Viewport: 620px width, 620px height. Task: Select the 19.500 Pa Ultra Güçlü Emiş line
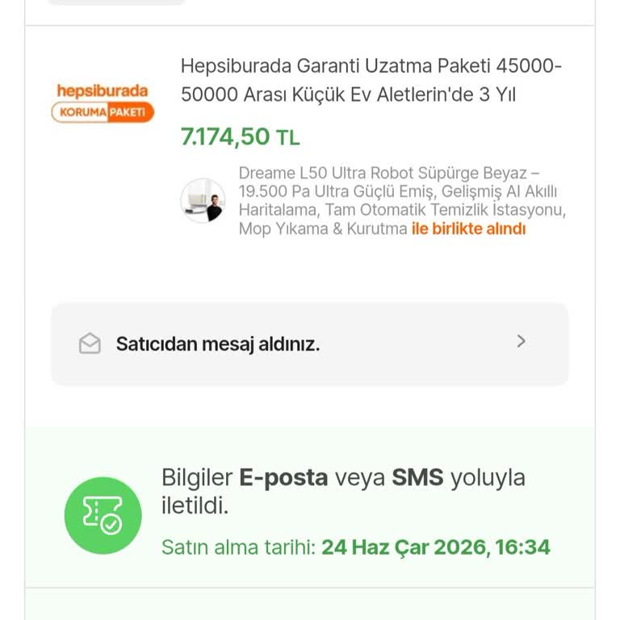point(397,192)
